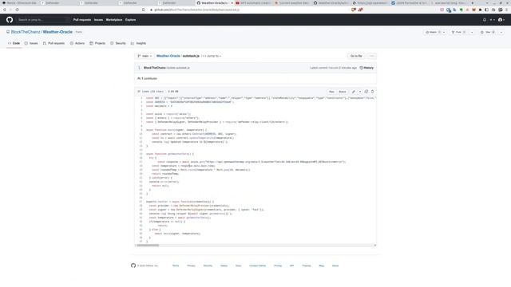
Task: Click the 1 contributor label
Action: coord(147,78)
